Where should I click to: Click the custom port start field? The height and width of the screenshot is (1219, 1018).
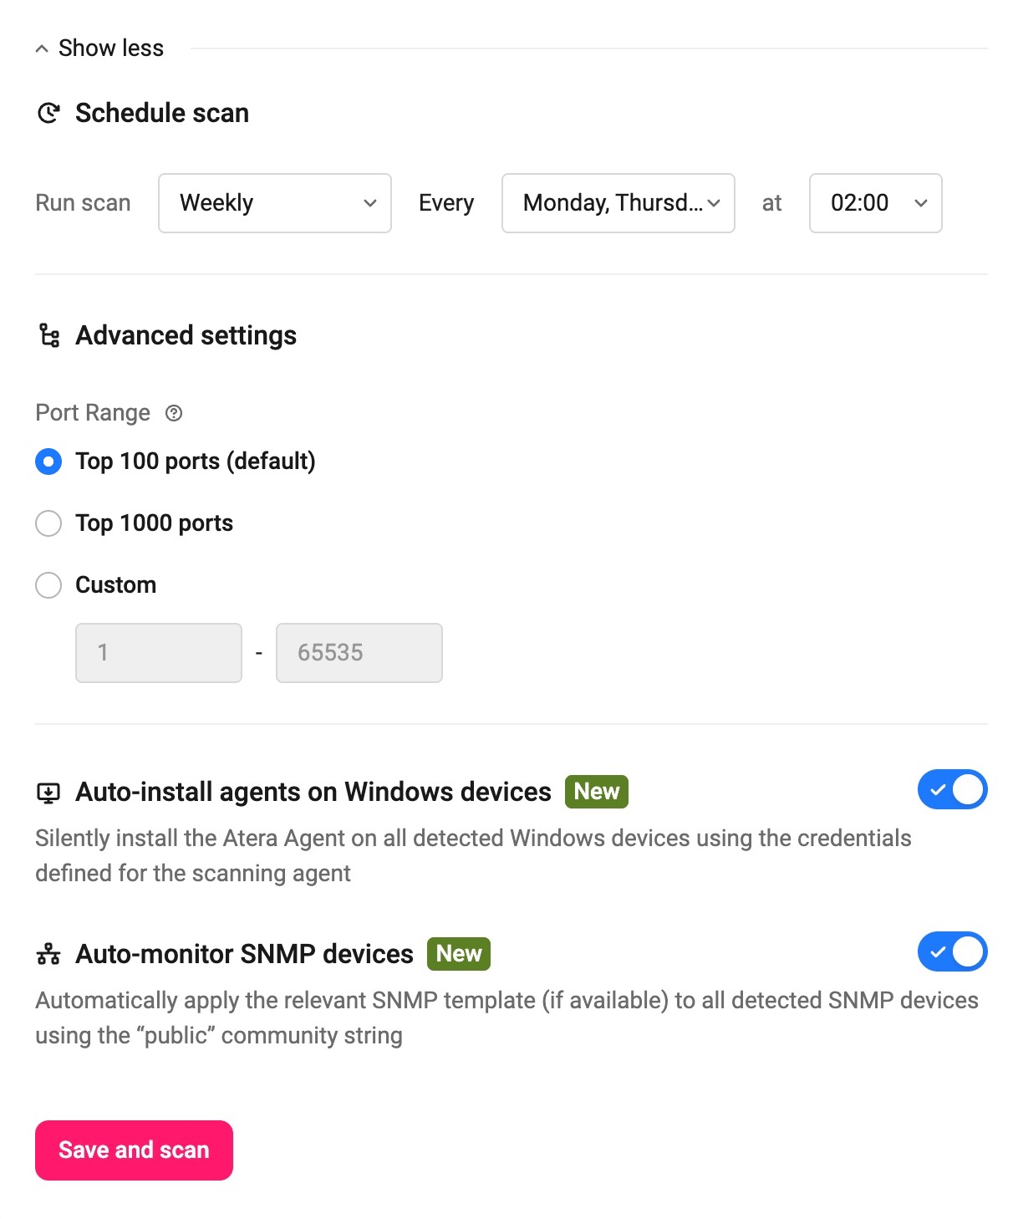(x=159, y=653)
